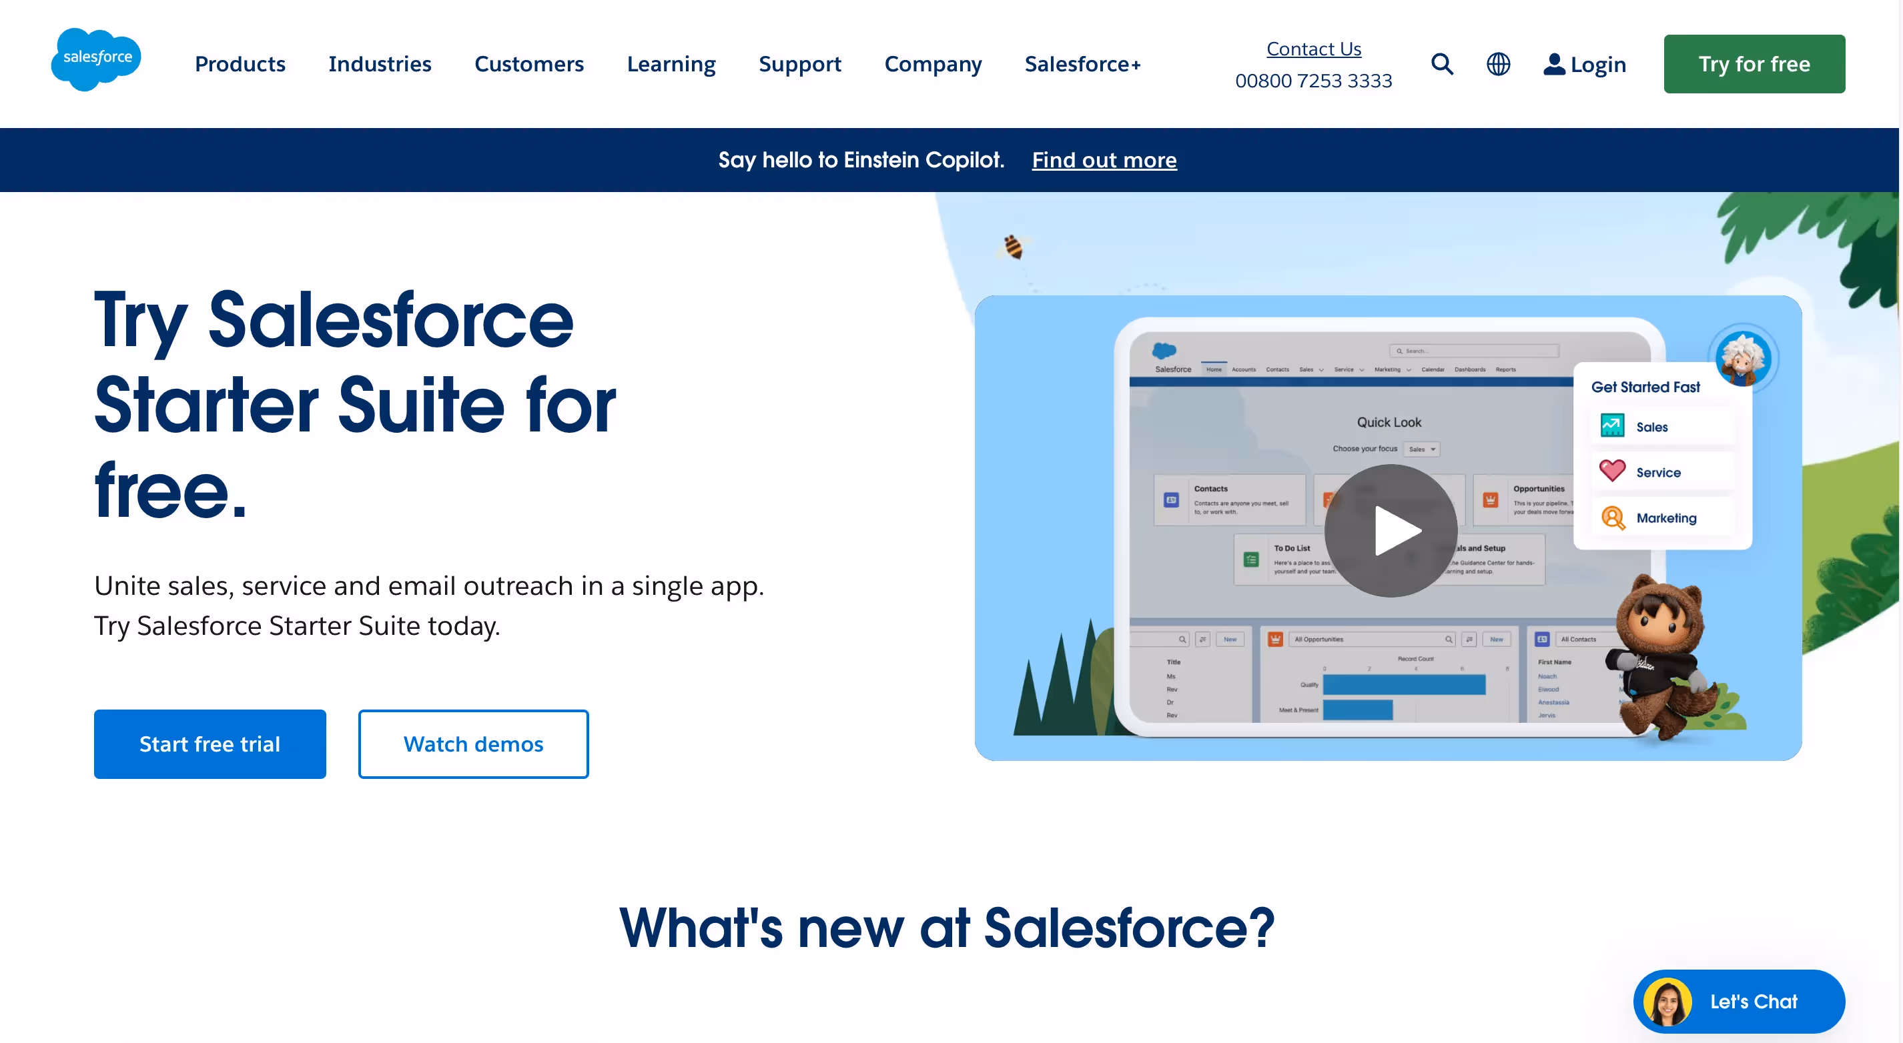Open the Salesforce+ menu
This screenshot has width=1903, height=1043.
[x=1082, y=64]
